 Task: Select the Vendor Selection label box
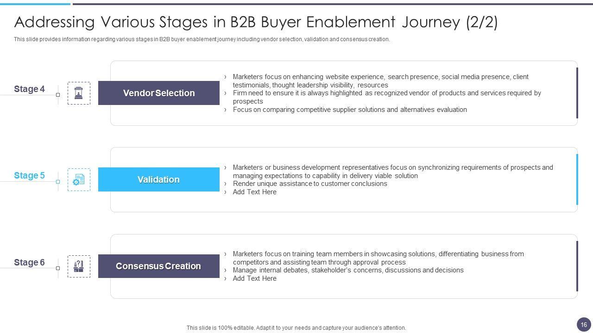click(x=159, y=93)
